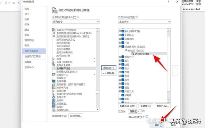The height and width of the screenshot is (128, 205).
Task: Open the 所有命令 command source dropdown
Action: coord(76,21)
